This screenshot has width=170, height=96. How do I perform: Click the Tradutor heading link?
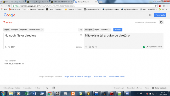tap(8, 22)
